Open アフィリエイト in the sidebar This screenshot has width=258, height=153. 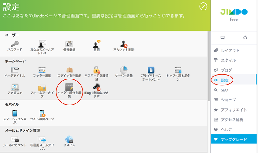pyautogui.click(x=234, y=110)
